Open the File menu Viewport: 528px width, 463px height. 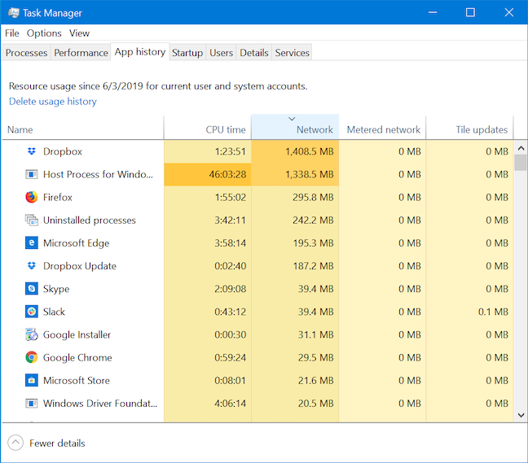12,33
